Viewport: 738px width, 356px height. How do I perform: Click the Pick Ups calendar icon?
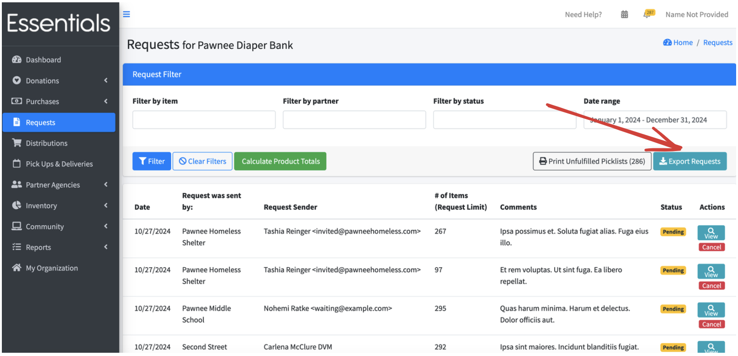coord(17,164)
